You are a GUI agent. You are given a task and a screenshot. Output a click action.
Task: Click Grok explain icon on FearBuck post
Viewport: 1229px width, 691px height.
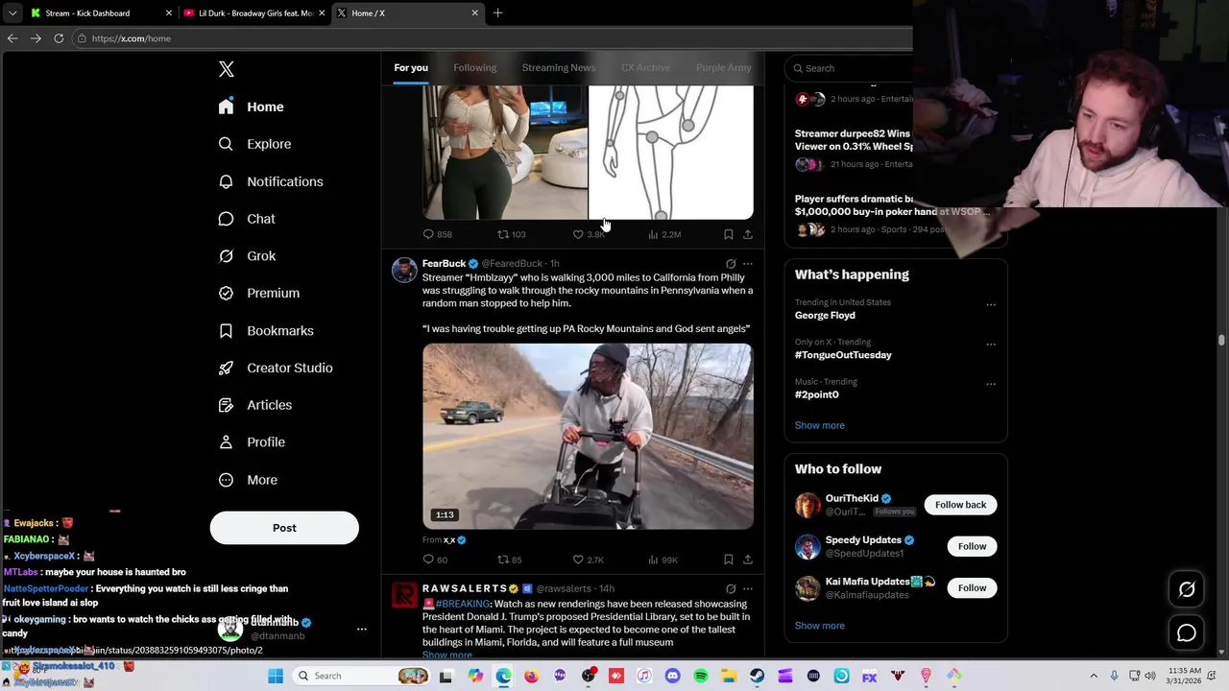click(x=731, y=263)
